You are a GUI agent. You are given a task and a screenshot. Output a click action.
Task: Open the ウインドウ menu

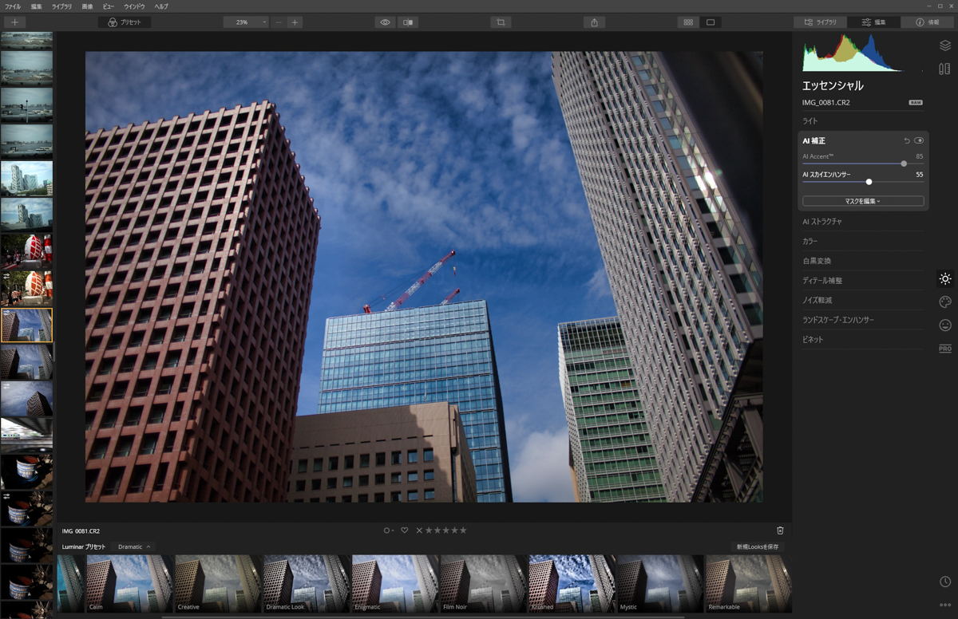[134, 6]
